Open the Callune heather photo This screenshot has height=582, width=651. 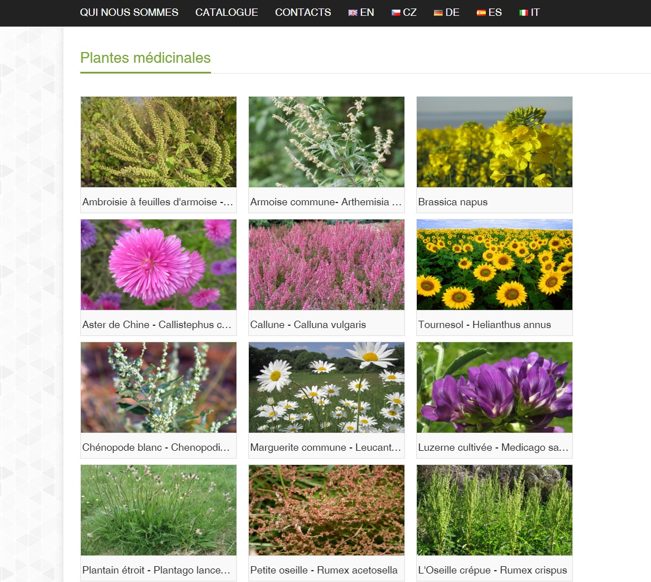click(326, 265)
